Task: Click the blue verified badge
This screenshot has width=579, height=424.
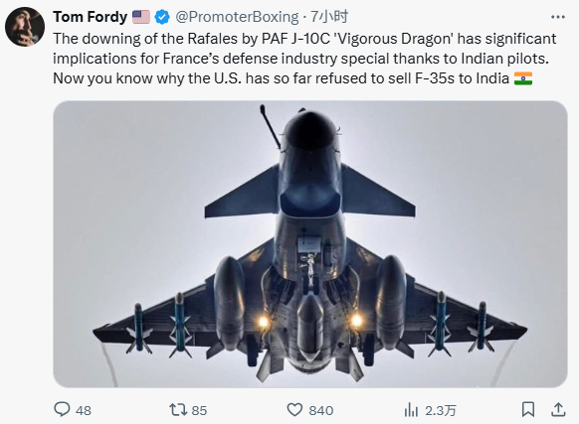Action: tap(162, 17)
